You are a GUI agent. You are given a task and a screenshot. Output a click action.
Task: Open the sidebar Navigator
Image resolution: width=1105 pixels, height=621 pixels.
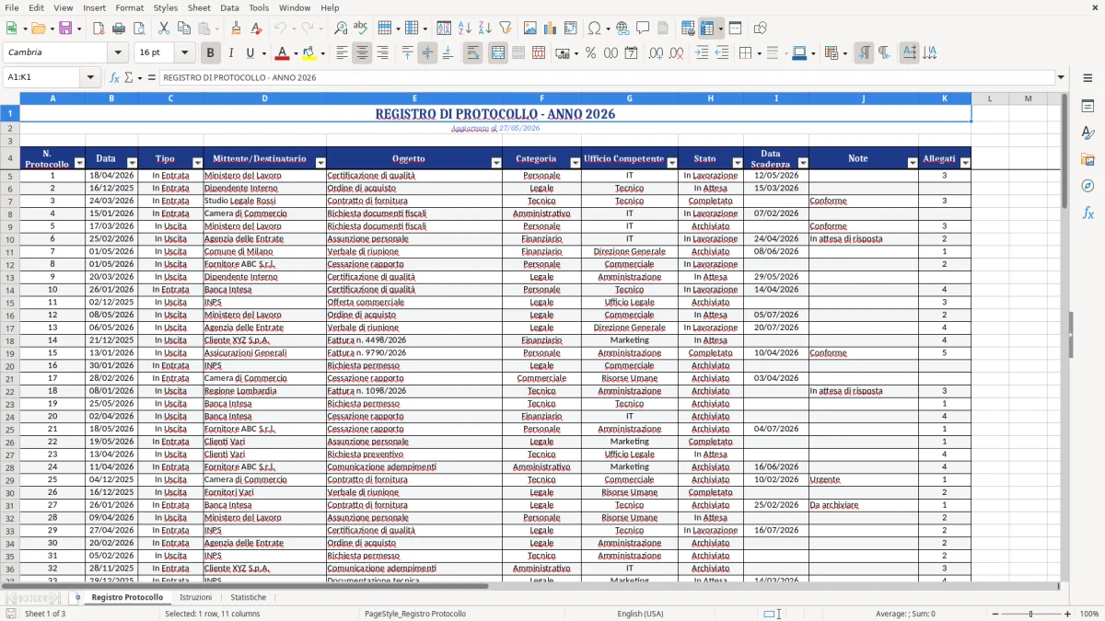(x=1088, y=186)
